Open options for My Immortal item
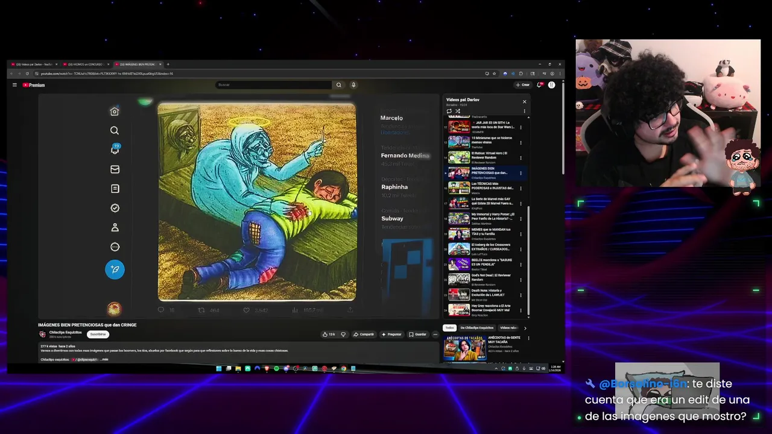This screenshot has width=772, height=434. click(520, 219)
